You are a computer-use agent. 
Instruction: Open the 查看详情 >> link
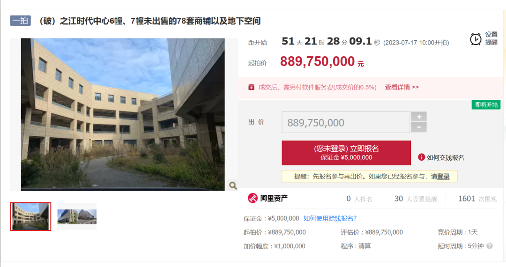pos(402,88)
